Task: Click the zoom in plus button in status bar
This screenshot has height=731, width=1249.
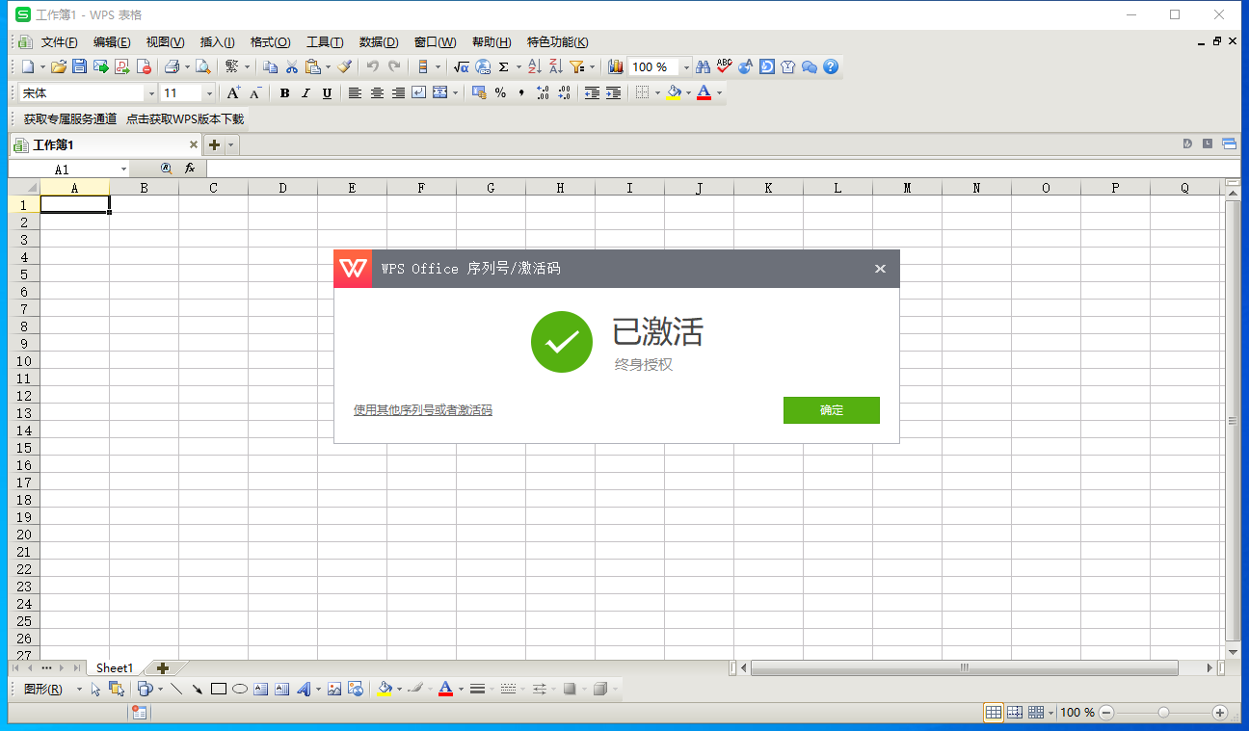Action: (x=1220, y=713)
